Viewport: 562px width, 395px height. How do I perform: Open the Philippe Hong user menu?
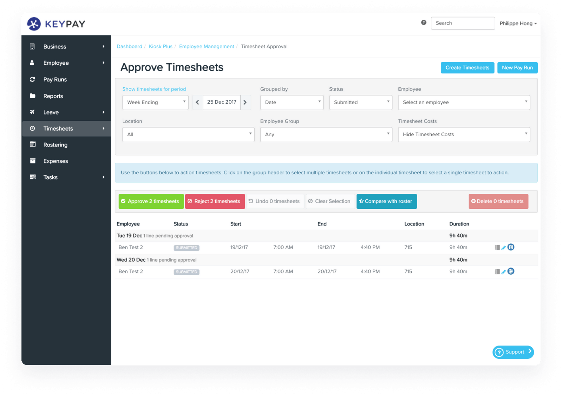click(x=518, y=24)
